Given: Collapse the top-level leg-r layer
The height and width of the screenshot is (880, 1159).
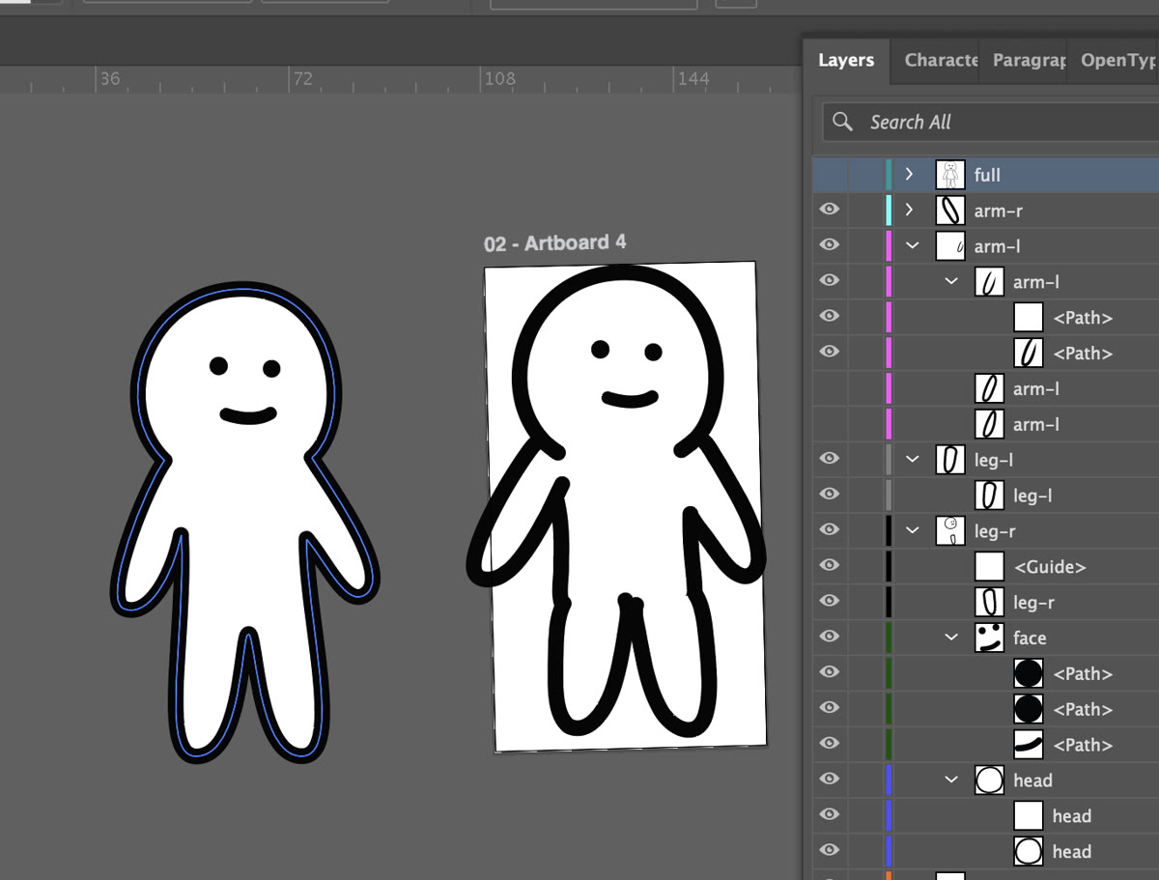Looking at the screenshot, I should click(x=913, y=531).
